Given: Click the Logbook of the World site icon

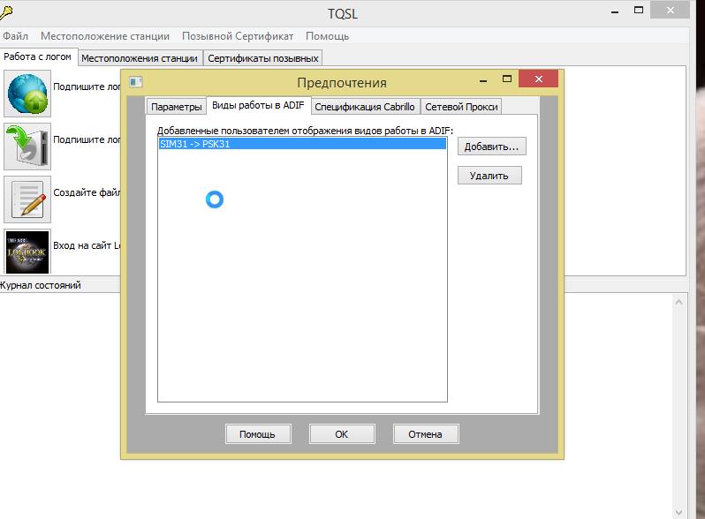Looking at the screenshot, I should pos(27,251).
